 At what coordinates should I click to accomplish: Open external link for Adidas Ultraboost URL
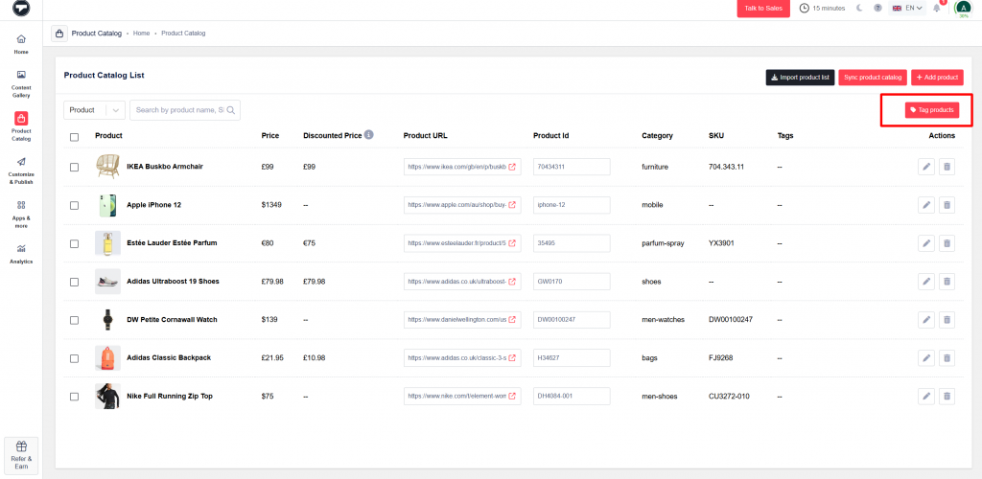pos(511,282)
